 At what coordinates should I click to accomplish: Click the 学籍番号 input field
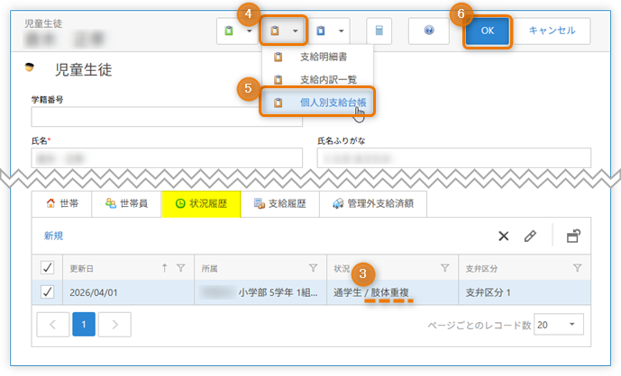(167, 117)
